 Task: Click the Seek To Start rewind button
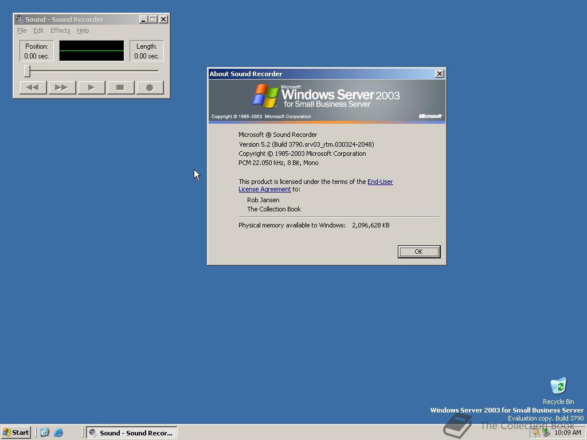point(33,88)
